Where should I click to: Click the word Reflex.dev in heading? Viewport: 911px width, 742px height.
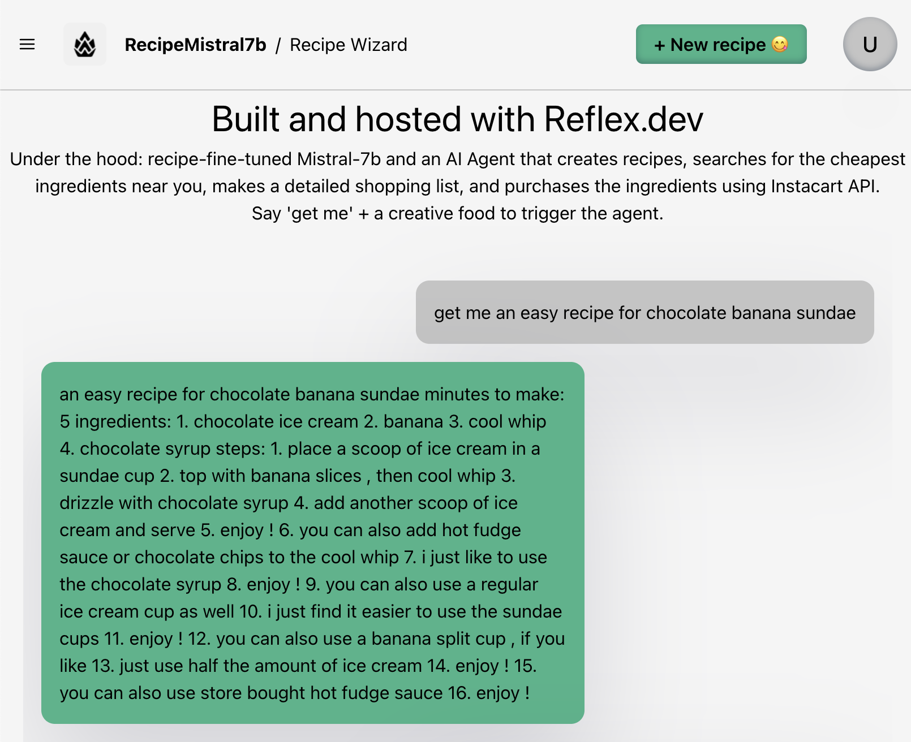point(624,119)
